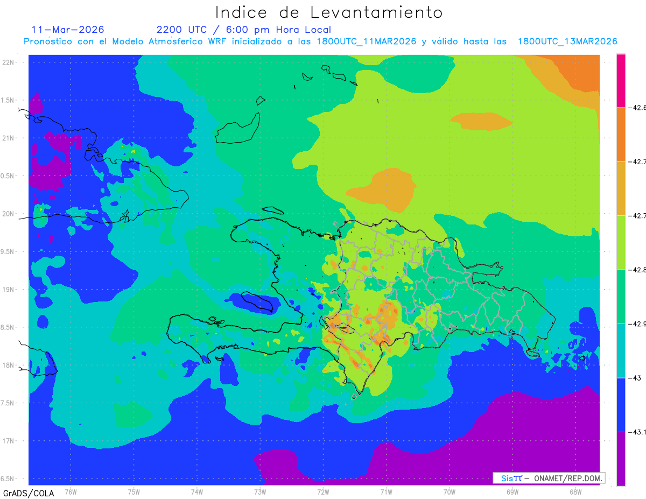This screenshot has height=499, width=646.
Task: Choose the cyan legend color bar segment
Action: [621, 351]
